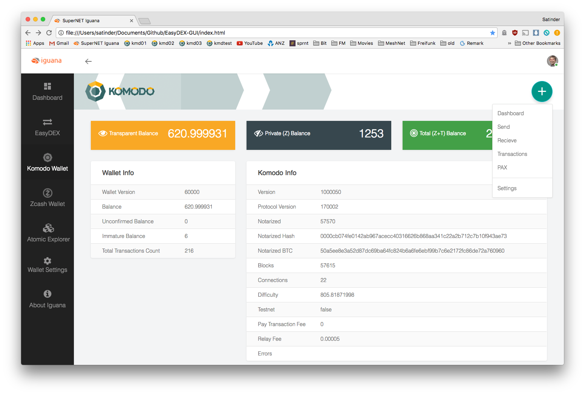Expand the MeshNet bookmarks folder
The image size is (585, 395).
click(x=392, y=43)
